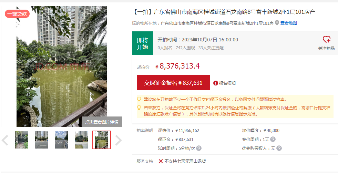Click the red X no-return icon
This screenshot has width=338, height=173.
161,161
